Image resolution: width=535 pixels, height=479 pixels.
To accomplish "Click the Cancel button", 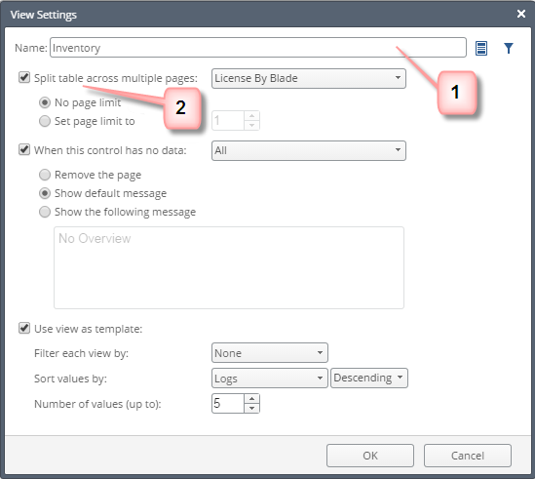I will click(x=468, y=456).
